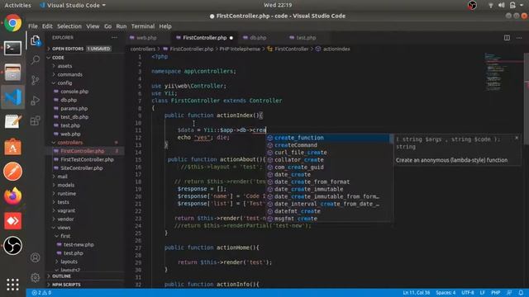529x297 pixels.
Task: Open the Run and Debug view icon
Action: tap(35, 101)
